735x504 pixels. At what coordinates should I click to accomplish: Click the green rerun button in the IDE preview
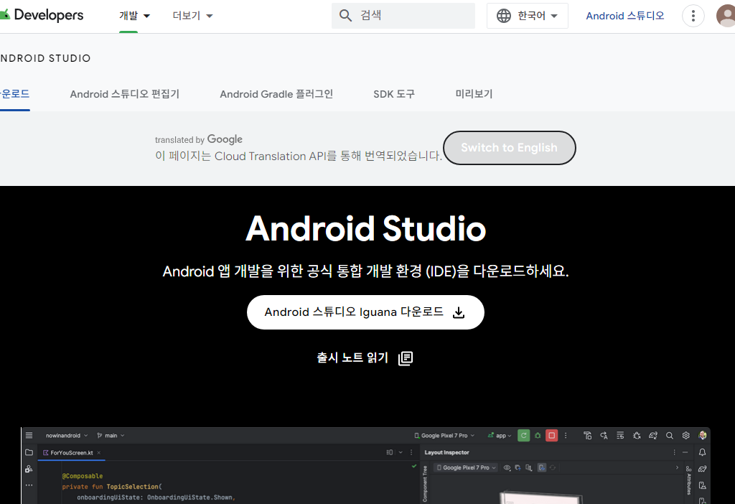[x=523, y=436]
